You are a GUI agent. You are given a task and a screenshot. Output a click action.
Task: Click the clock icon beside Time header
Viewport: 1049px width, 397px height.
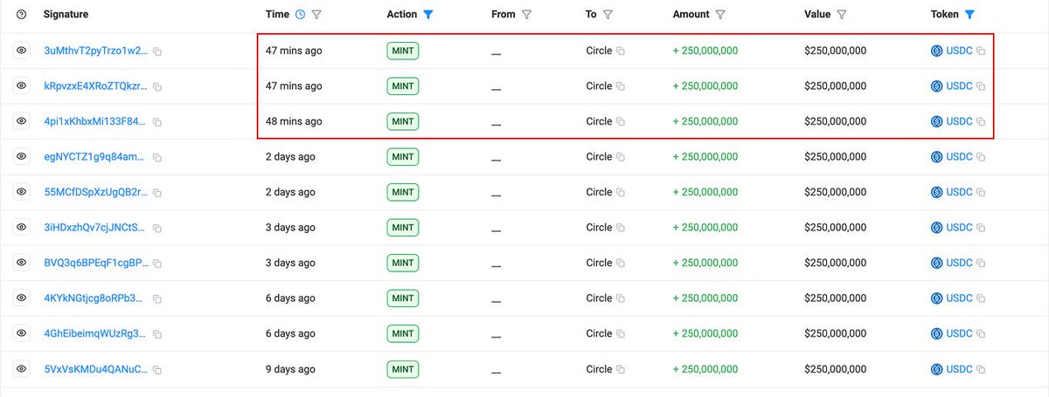[x=301, y=15]
